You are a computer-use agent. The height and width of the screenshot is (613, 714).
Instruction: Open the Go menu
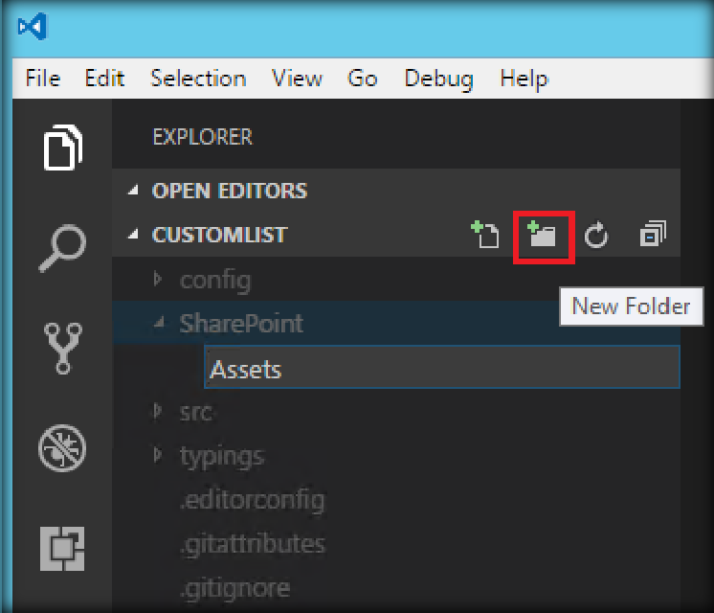tap(363, 79)
